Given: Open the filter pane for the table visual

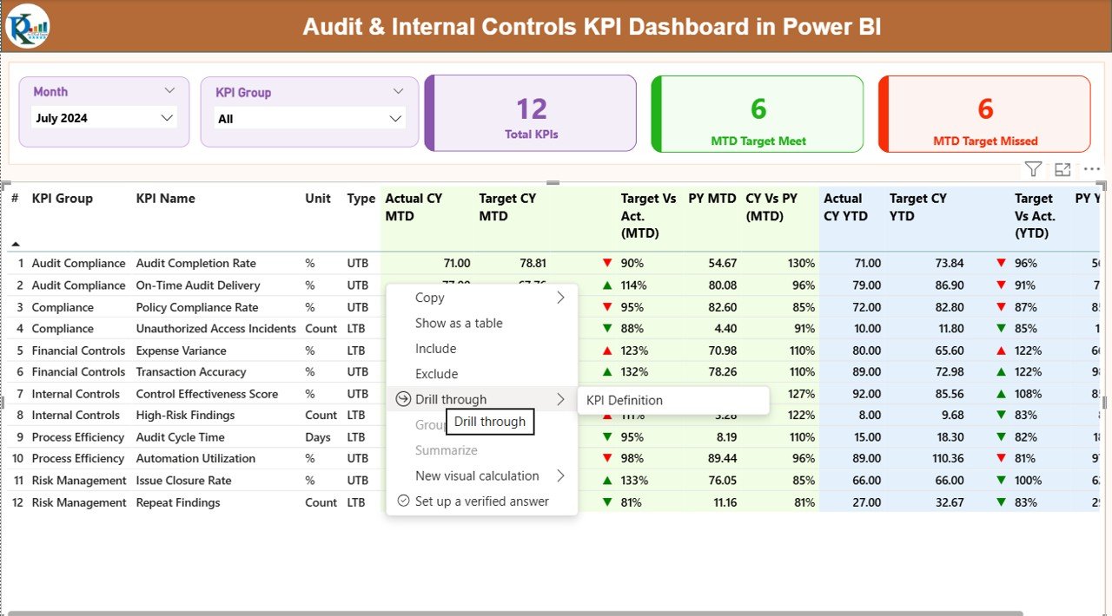Looking at the screenshot, I should 1032,169.
